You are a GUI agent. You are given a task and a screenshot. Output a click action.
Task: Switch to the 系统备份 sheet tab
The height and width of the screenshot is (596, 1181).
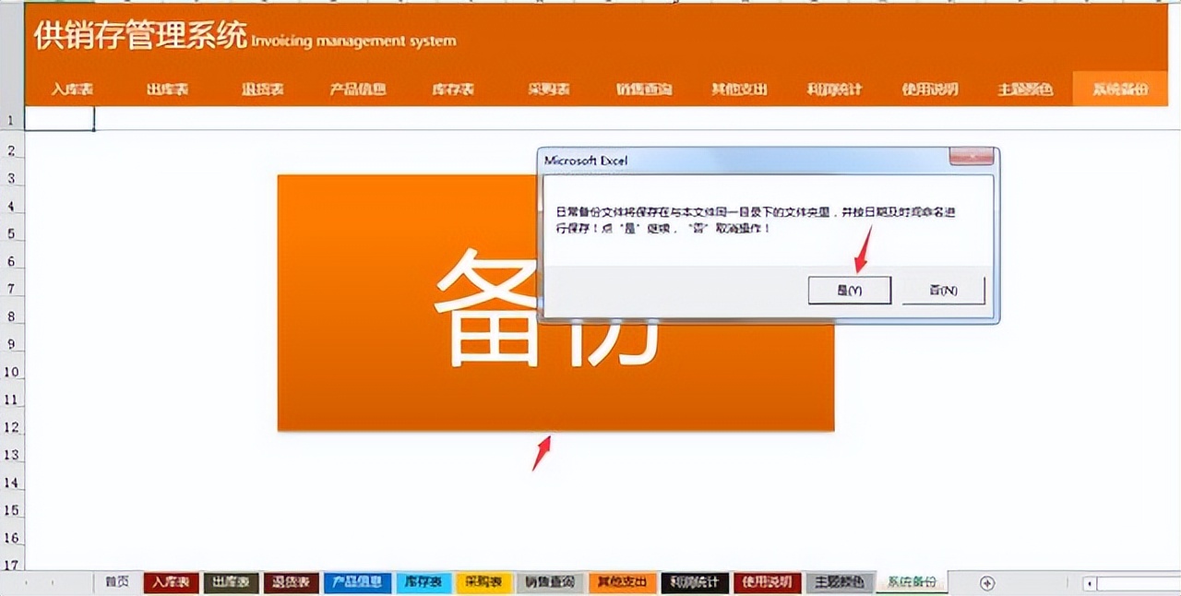point(912,582)
